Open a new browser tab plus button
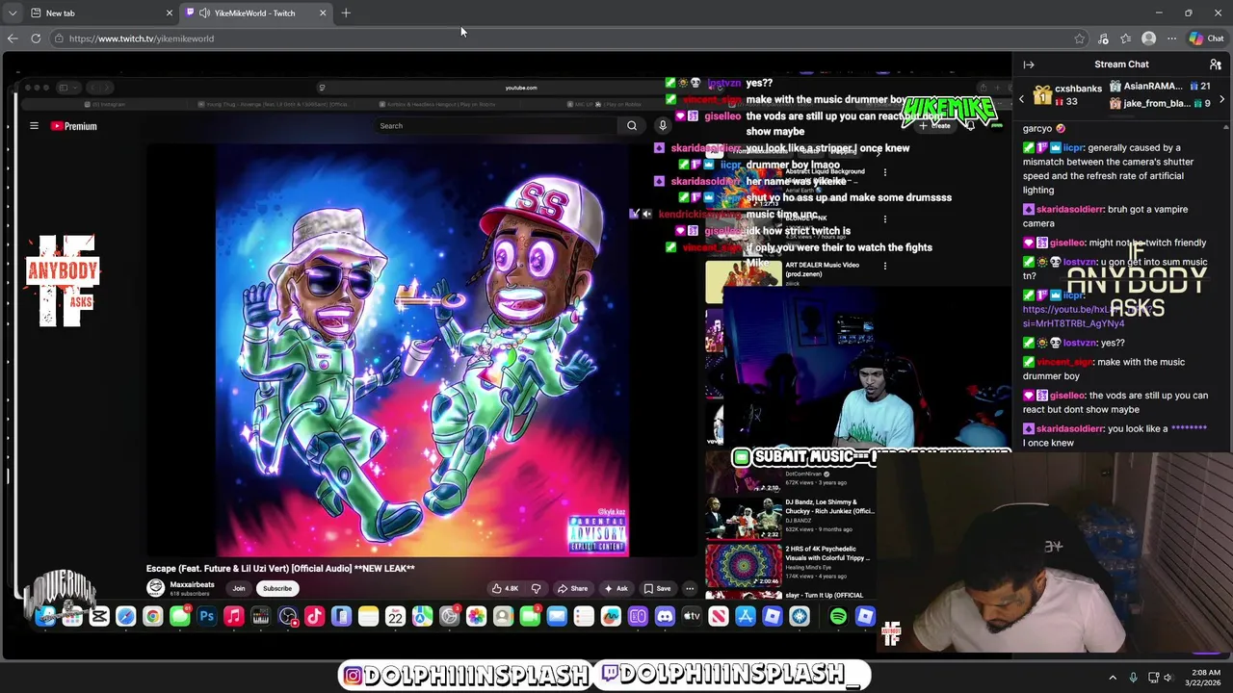The height and width of the screenshot is (693, 1233). tap(346, 13)
